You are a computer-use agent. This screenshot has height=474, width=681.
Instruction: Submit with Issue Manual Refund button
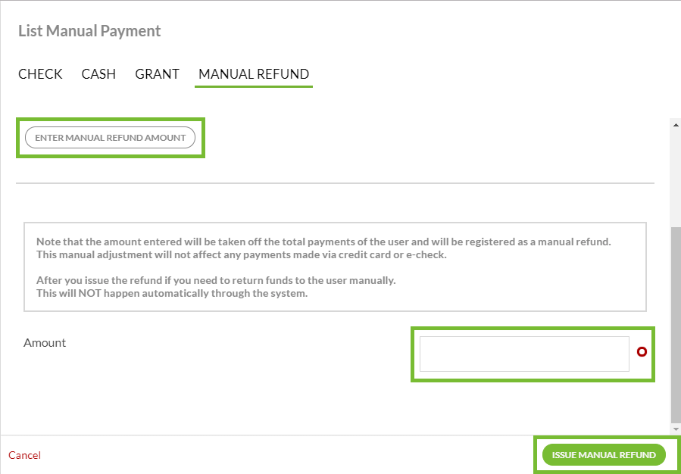click(x=604, y=455)
